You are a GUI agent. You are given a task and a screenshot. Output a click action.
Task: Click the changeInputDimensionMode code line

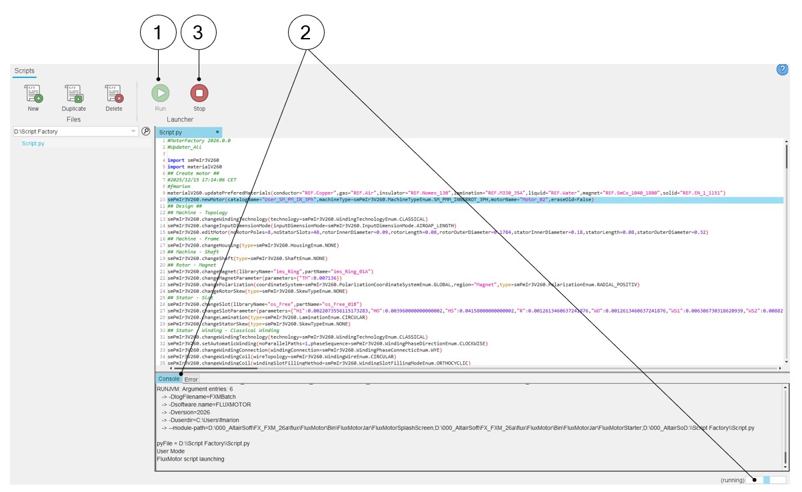[311, 225]
